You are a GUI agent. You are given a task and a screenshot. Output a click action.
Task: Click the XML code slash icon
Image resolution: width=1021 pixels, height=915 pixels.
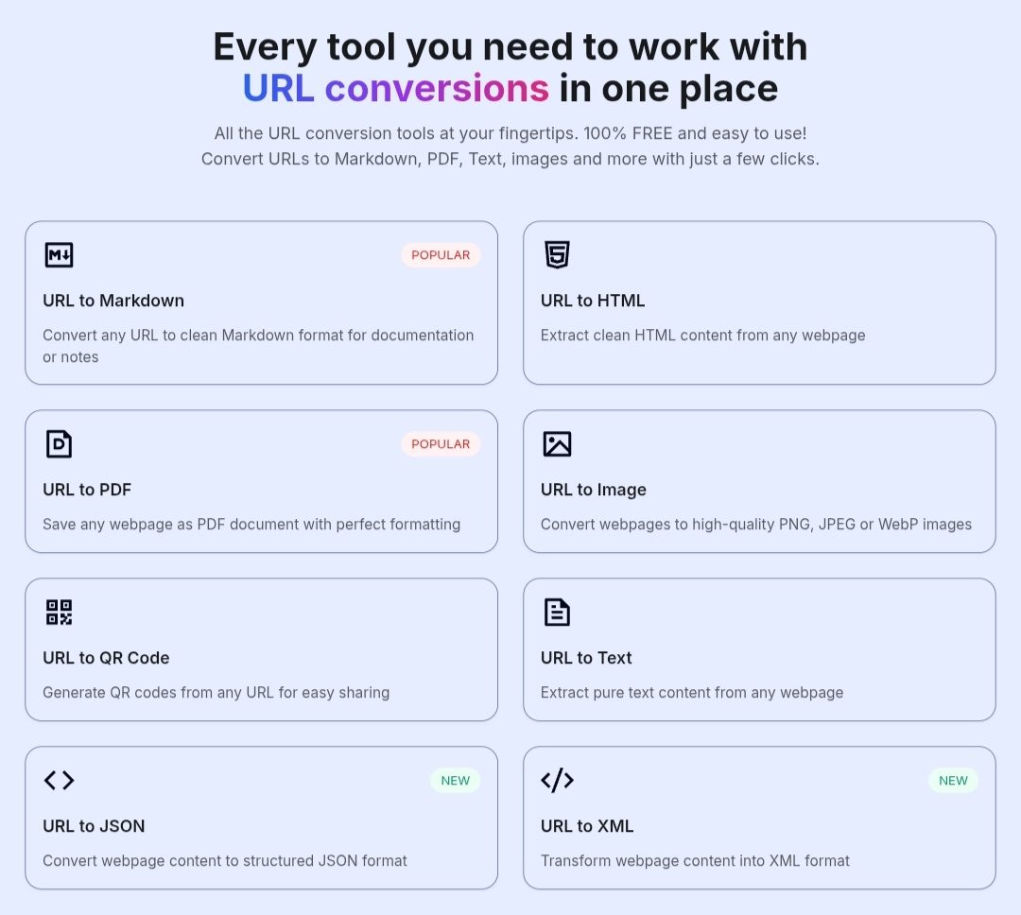[x=557, y=780]
